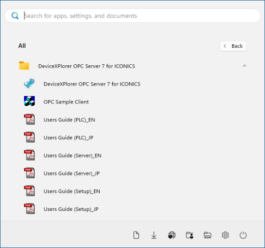265x248 pixels.
Task: Open OPC Sample Client label
Action: coord(66,102)
